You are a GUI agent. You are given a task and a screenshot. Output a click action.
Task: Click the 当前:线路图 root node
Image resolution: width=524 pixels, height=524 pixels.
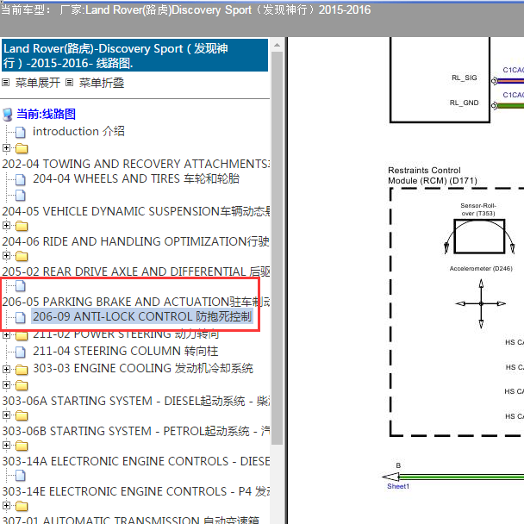click(x=47, y=114)
